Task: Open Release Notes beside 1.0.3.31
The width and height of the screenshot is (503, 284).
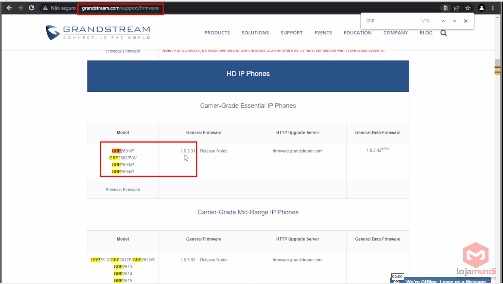Action: [214, 151]
